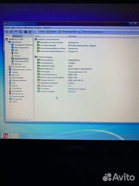Screen dimensions: 139x186
Task: Click the Refresh toolbar icon
Action: (21, 32)
